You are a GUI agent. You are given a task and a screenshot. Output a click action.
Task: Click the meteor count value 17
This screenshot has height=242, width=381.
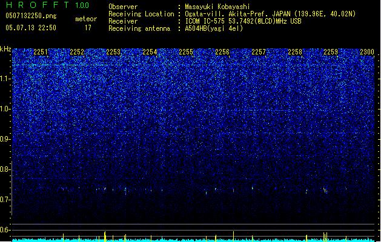(x=88, y=28)
